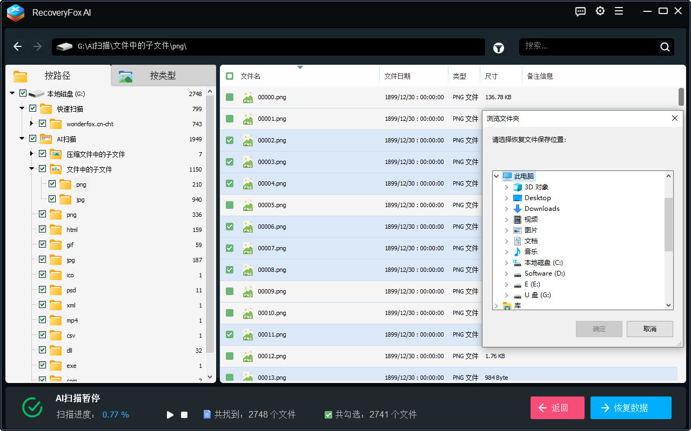This screenshot has height=431, width=691.
Task: Cancel the browse folder dialog via 取消
Action: (x=649, y=329)
